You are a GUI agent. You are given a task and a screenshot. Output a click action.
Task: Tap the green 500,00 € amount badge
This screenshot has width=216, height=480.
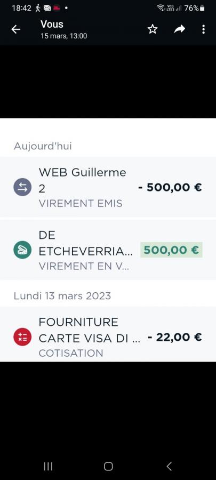(171, 250)
